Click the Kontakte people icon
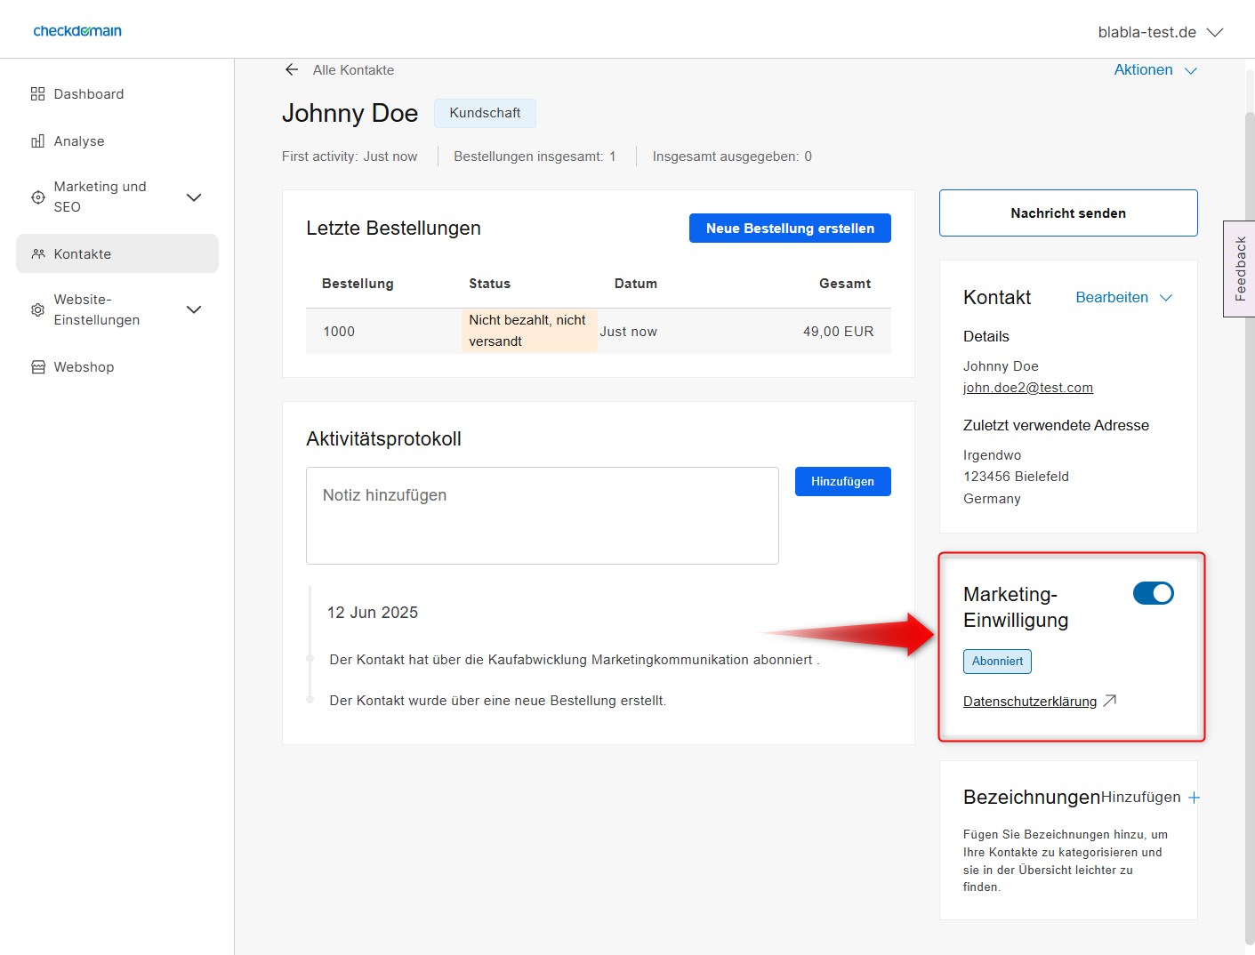The image size is (1255, 955). (x=37, y=254)
